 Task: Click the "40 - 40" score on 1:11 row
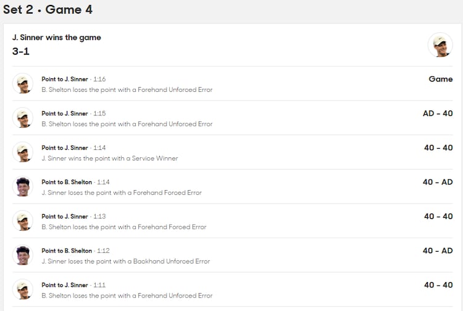click(x=438, y=285)
